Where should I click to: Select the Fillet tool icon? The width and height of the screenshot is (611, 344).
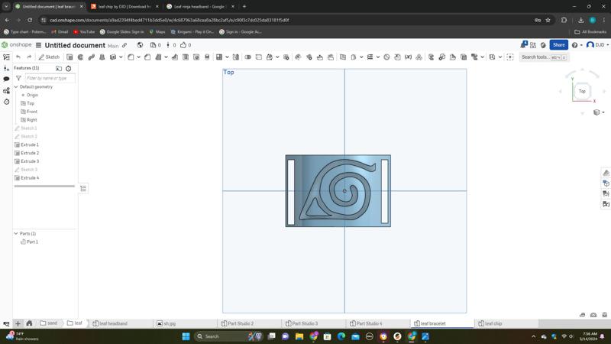131,57
